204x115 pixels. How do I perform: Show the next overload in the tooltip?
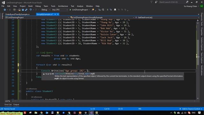click(x=53, y=74)
